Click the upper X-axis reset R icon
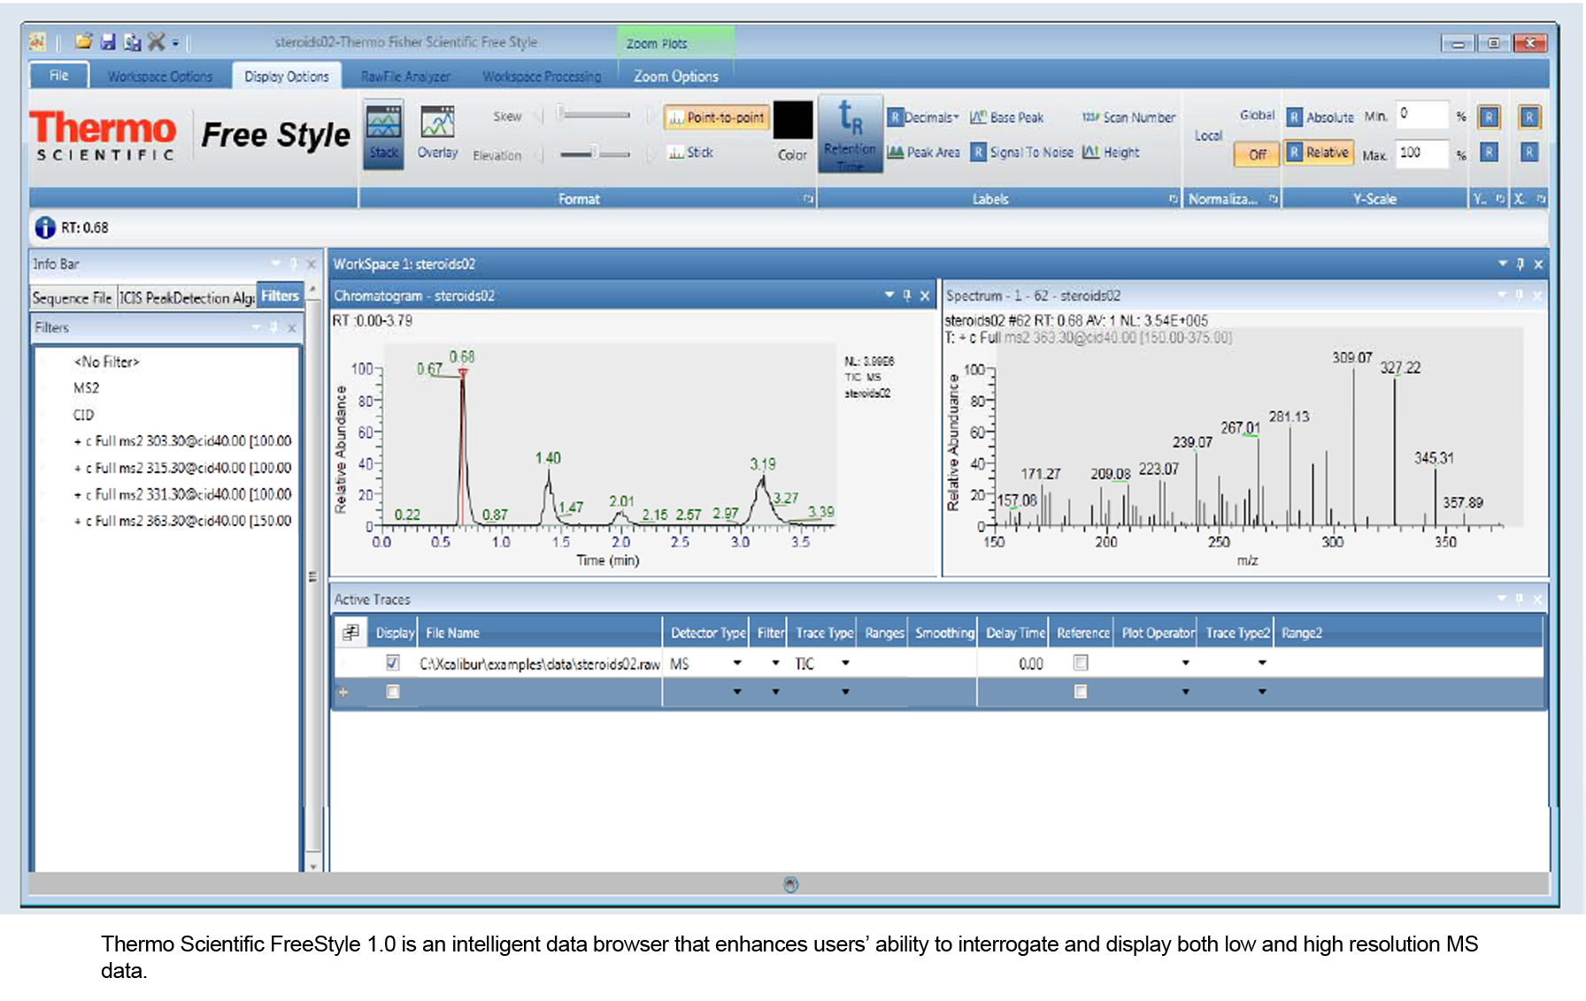This screenshot has width=1586, height=1001. [x=1528, y=117]
